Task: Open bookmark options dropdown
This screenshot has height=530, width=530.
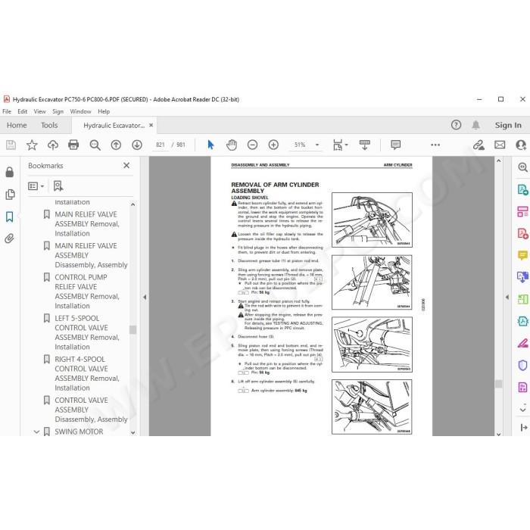Action: [36, 186]
